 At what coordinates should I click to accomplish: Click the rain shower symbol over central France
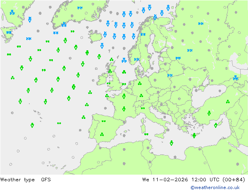pyautogui.click(x=124, y=109)
